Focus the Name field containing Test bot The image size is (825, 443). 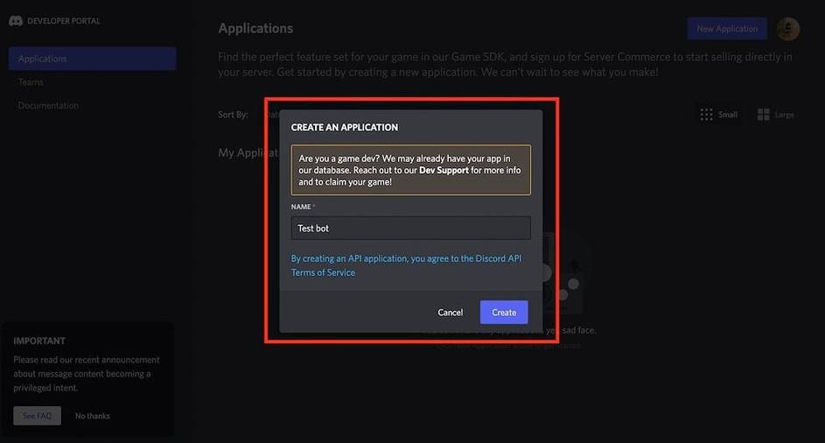pos(410,229)
